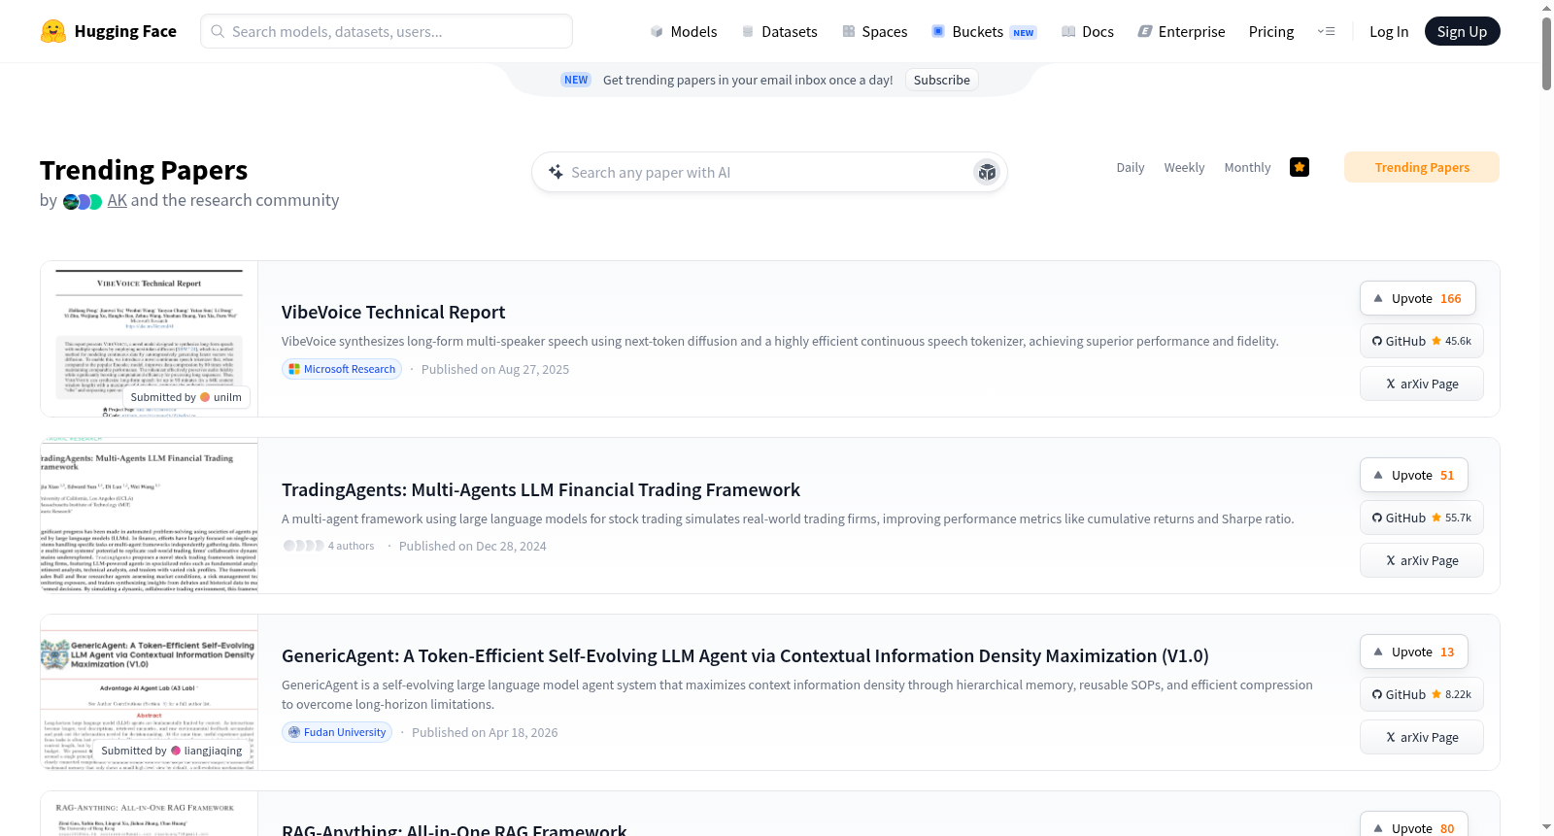Open arXiv Page for TradingAgents
The height and width of the screenshot is (836, 1554).
[x=1422, y=560]
